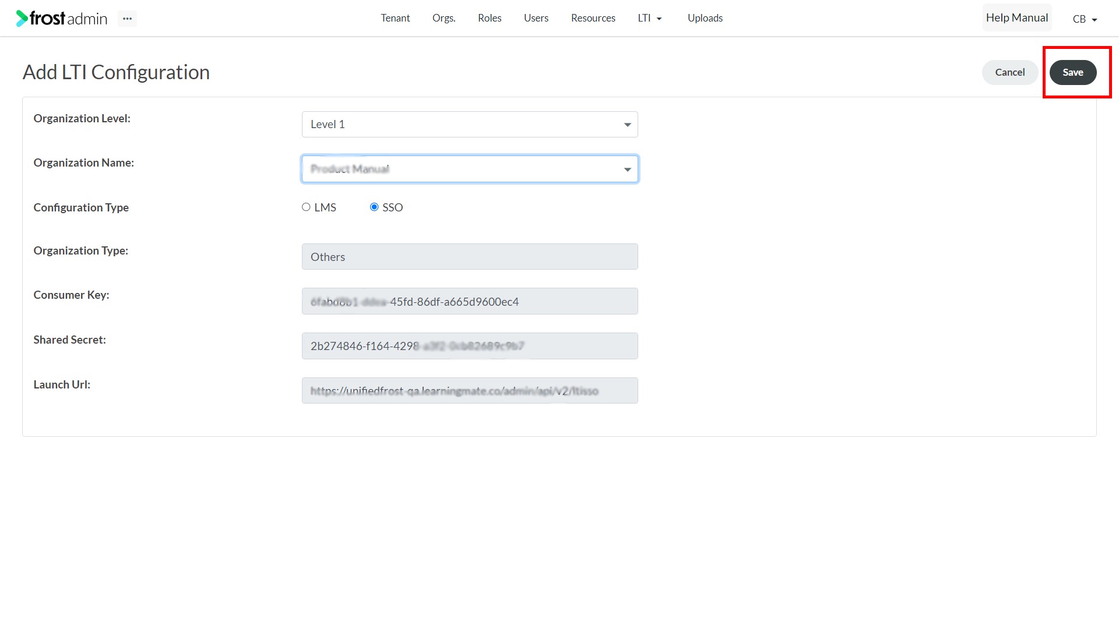
Task: Click the Add LTI Configuration heading
Action: click(x=116, y=72)
